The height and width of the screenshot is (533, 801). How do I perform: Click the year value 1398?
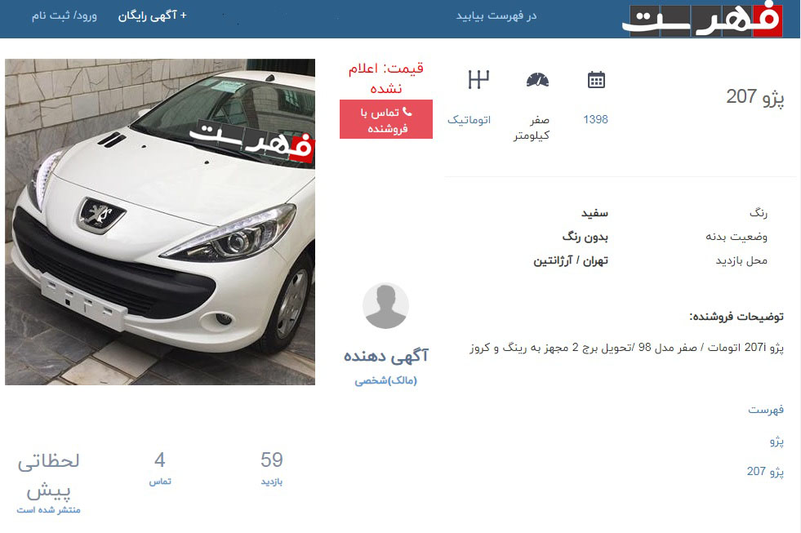tap(595, 119)
